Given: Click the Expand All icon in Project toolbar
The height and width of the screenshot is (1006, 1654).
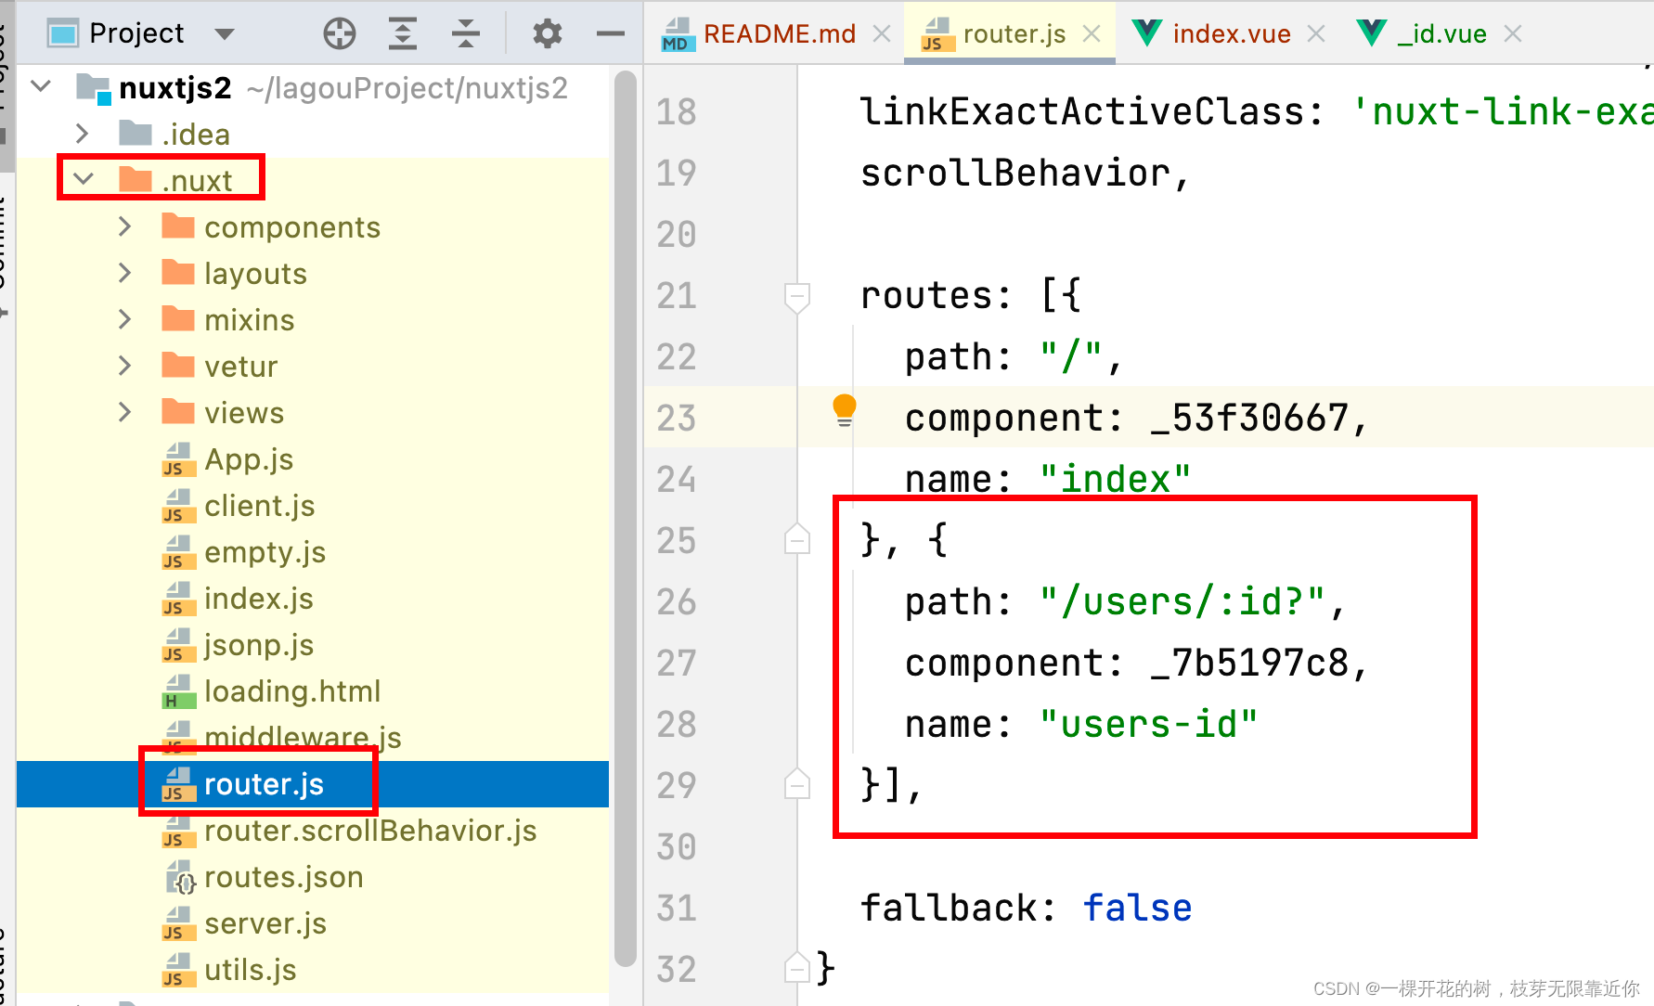Looking at the screenshot, I should point(402,33).
